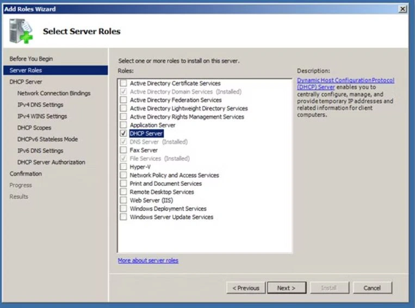Click the server roles wizard icon
Image resolution: width=415 pixels, height=308 pixels.
21,31
